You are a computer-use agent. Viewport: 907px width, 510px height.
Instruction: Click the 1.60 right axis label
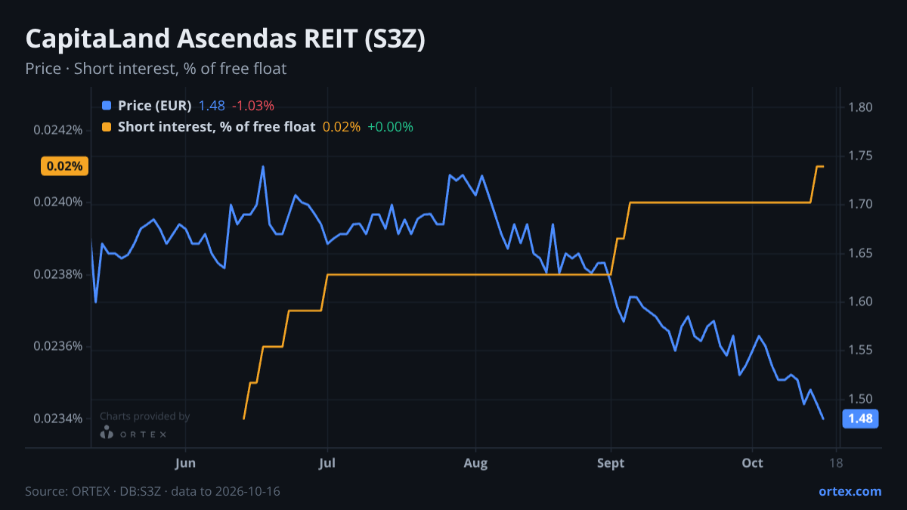tap(860, 301)
